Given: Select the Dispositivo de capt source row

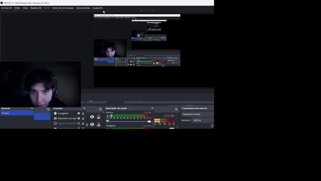Looking at the screenshot, I should (69, 118).
